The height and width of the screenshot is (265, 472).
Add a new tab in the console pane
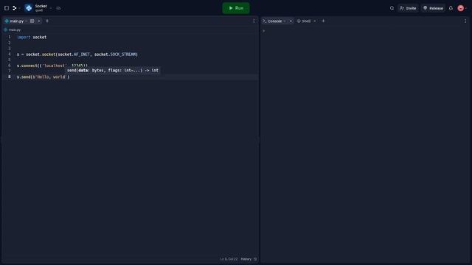323,21
